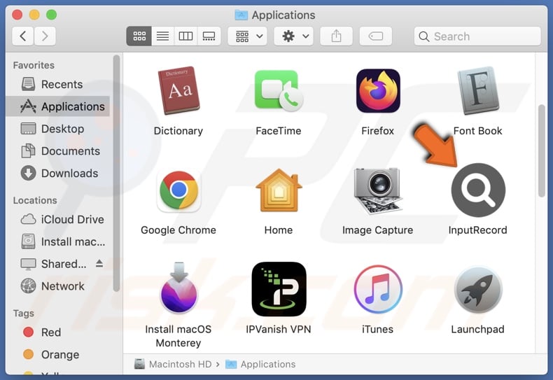Eject the Shared volume

click(x=99, y=263)
